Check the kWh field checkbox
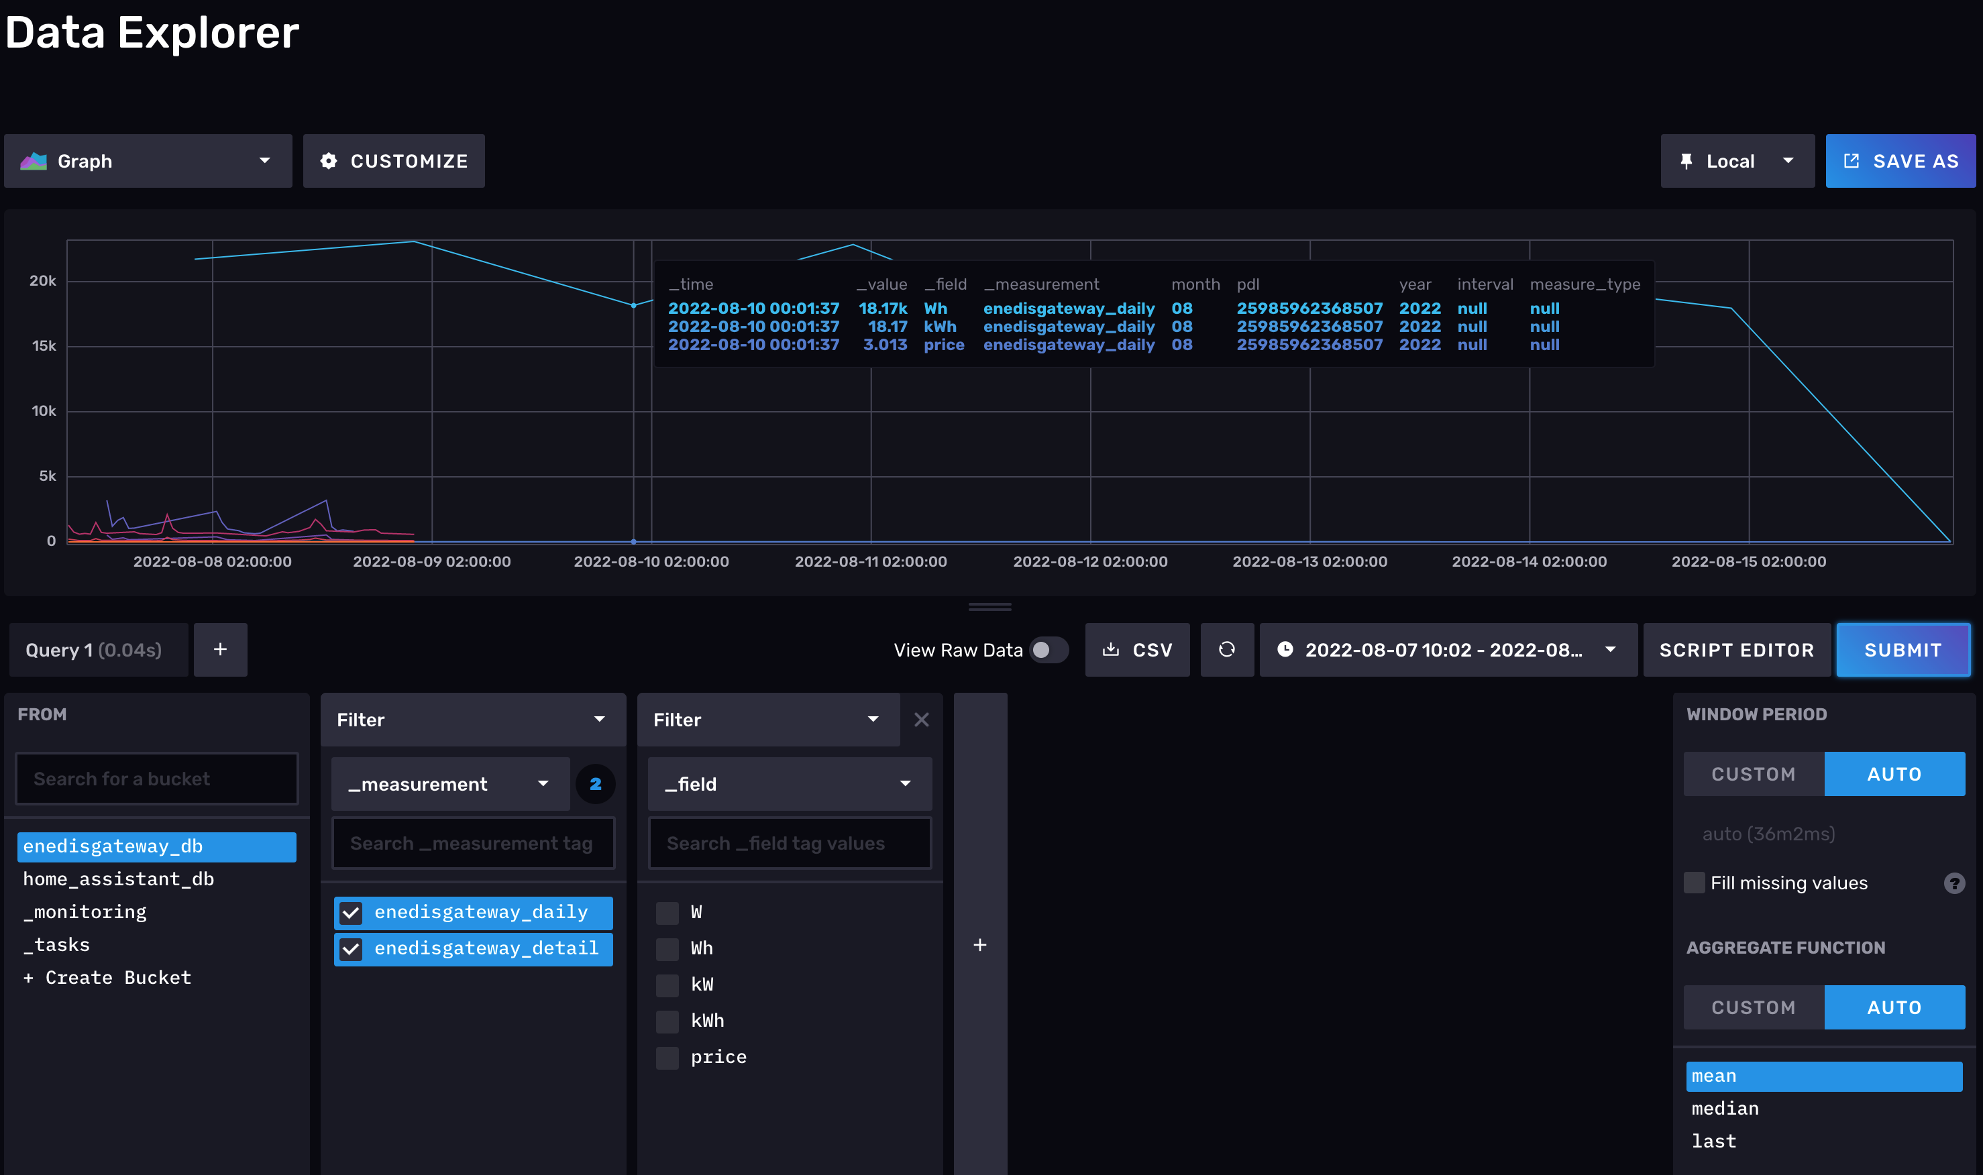Screen dimensions: 1983x1175 [667, 1021]
